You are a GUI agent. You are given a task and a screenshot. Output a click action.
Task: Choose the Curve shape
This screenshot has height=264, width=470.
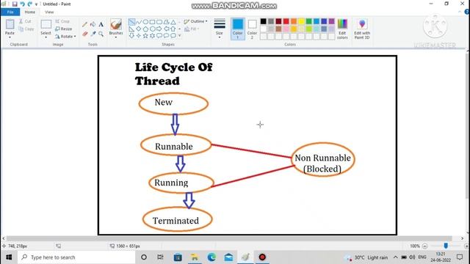pos(139,22)
